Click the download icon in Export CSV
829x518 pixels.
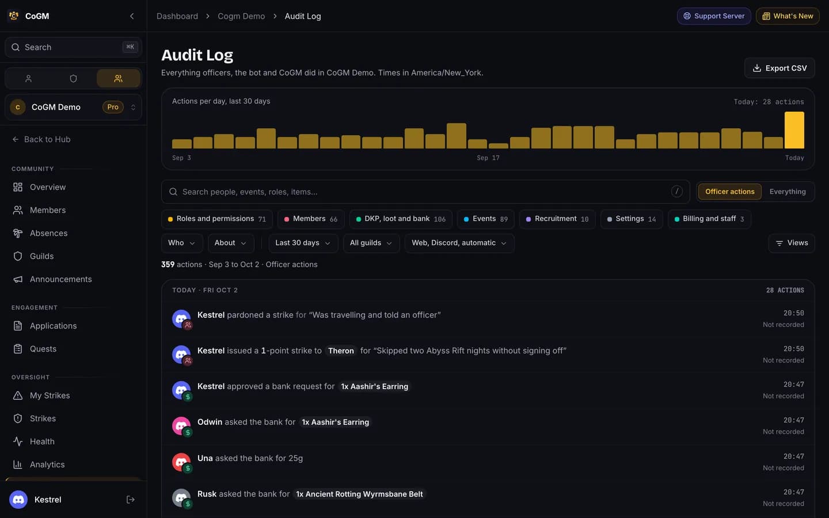[x=757, y=68]
